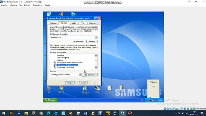Screen dimensions: 206x116
Task: Click the Windows taskbar clock and date
Action: (x=193, y=113)
